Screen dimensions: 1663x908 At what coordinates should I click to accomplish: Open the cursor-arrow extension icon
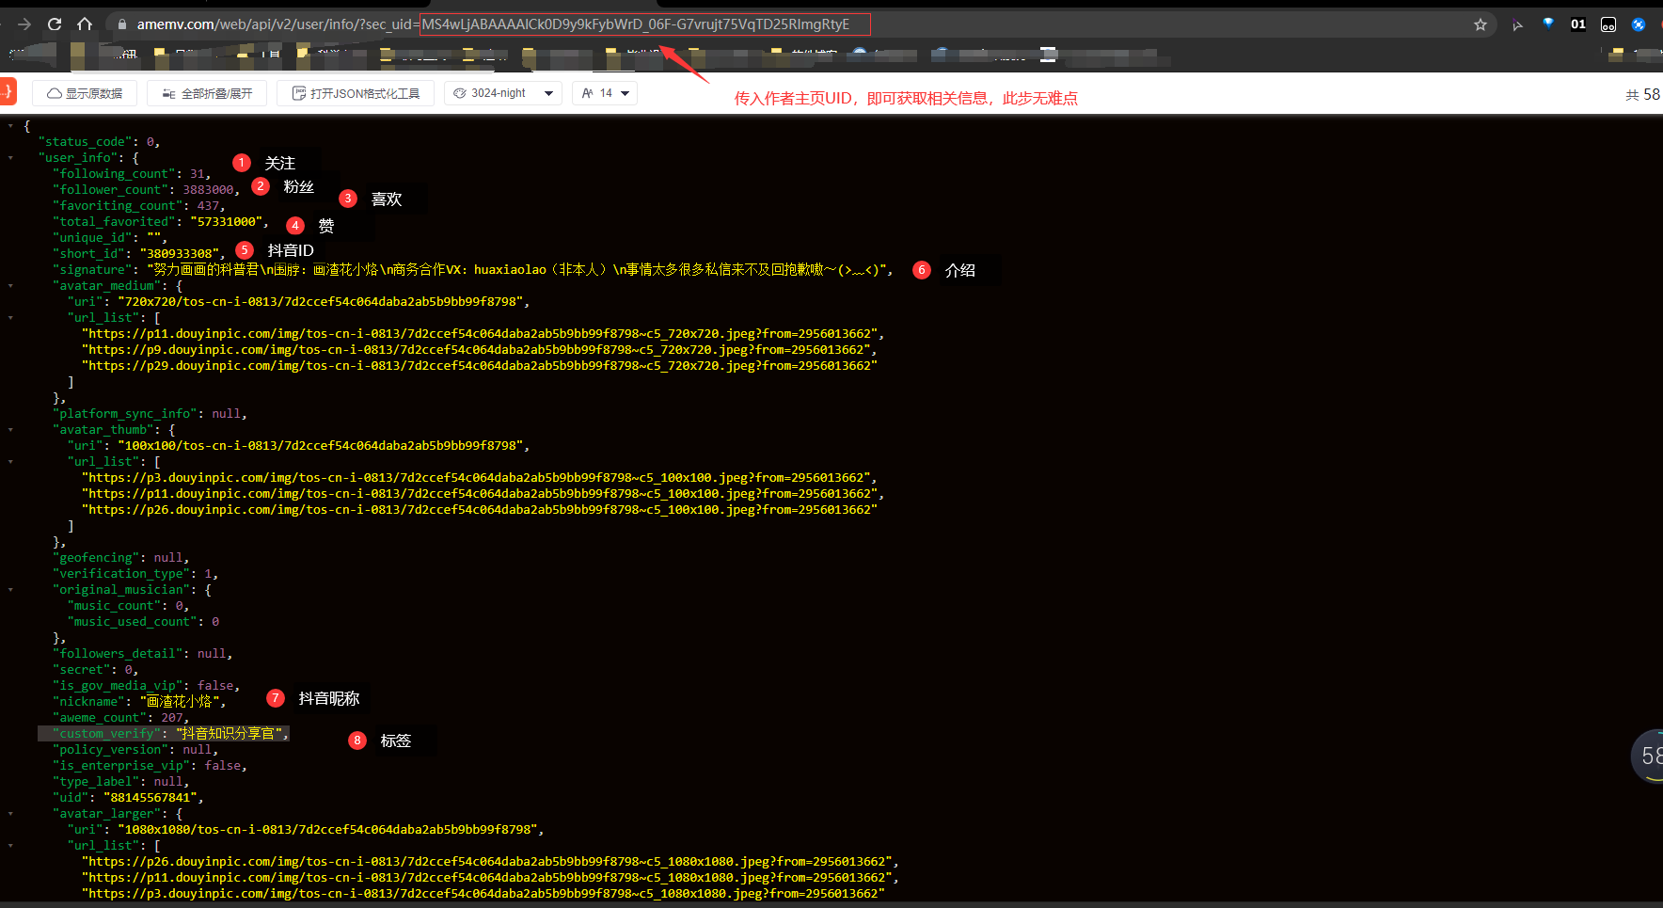[1517, 24]
